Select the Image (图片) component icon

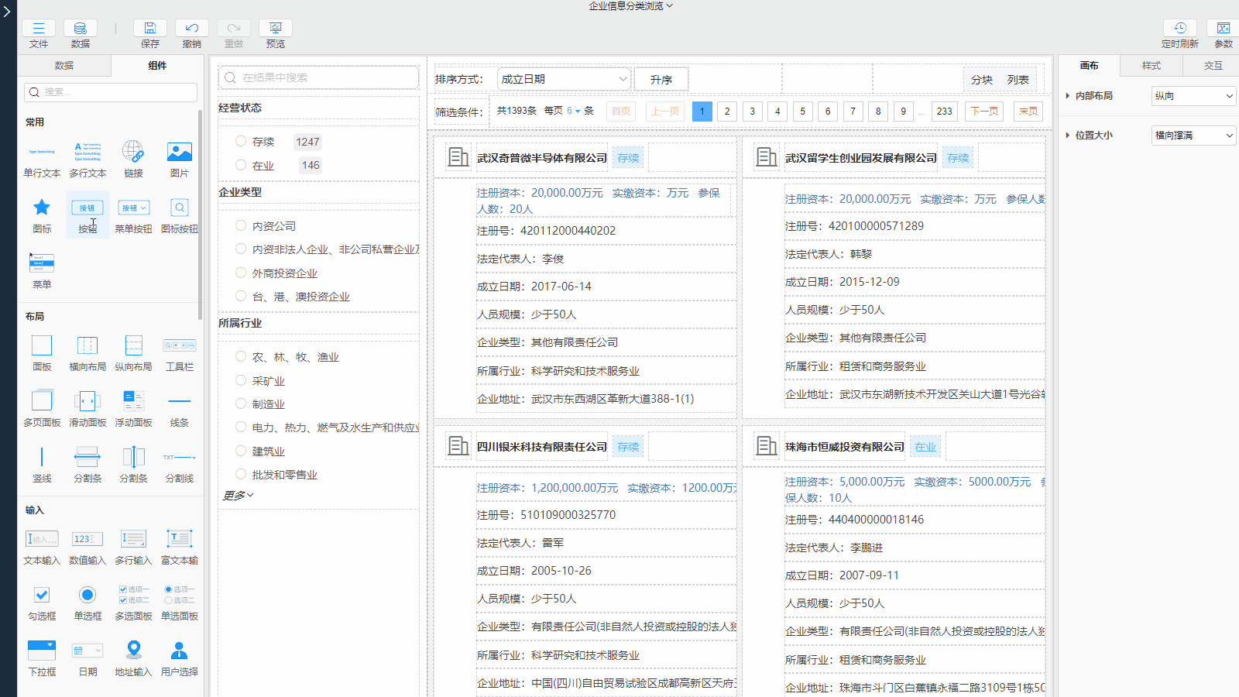(179, 152)
